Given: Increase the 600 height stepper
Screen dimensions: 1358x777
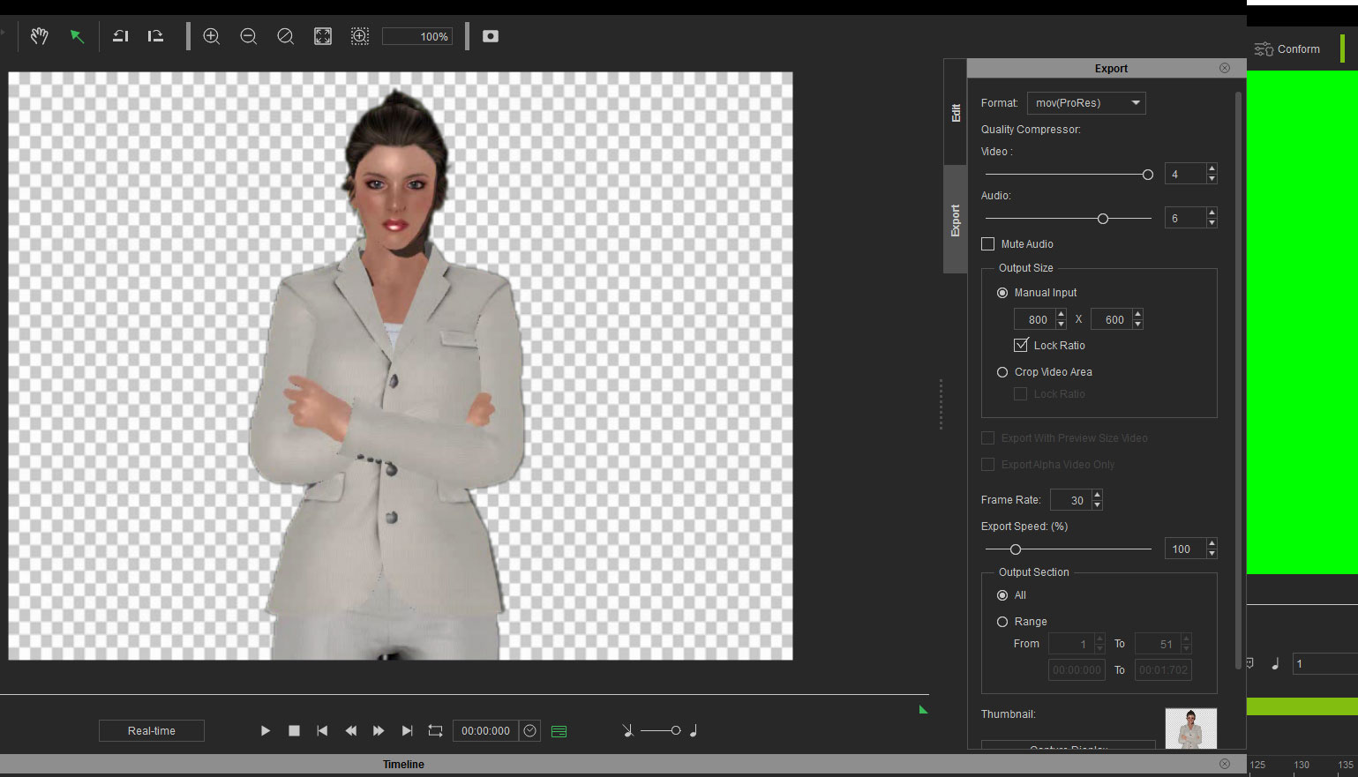Looking at the screenshot, I should pos(1137,314).
